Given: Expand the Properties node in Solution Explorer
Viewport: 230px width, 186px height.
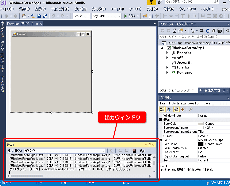Looking at the screenshot, I should [x=167, y=53].
